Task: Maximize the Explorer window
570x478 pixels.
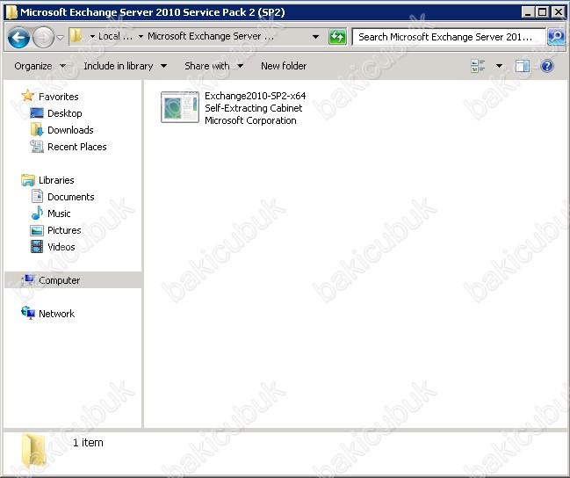Action: tap(542, 12)
